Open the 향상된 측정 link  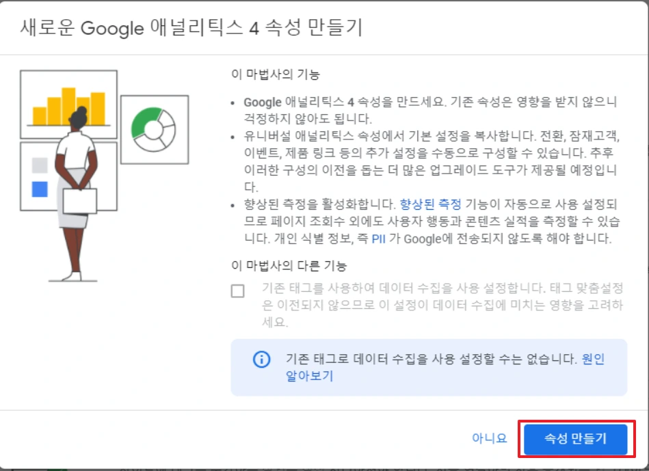[x=430, y=204]
